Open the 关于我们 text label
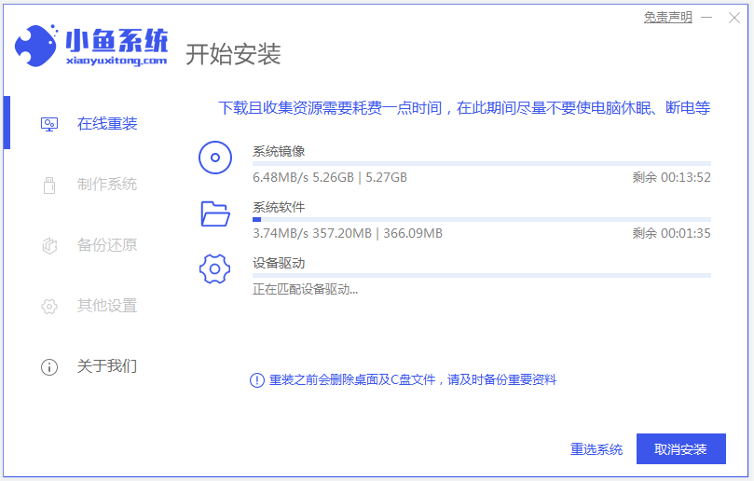Viewport: 754px width, 481px height. tap(107, 366)
